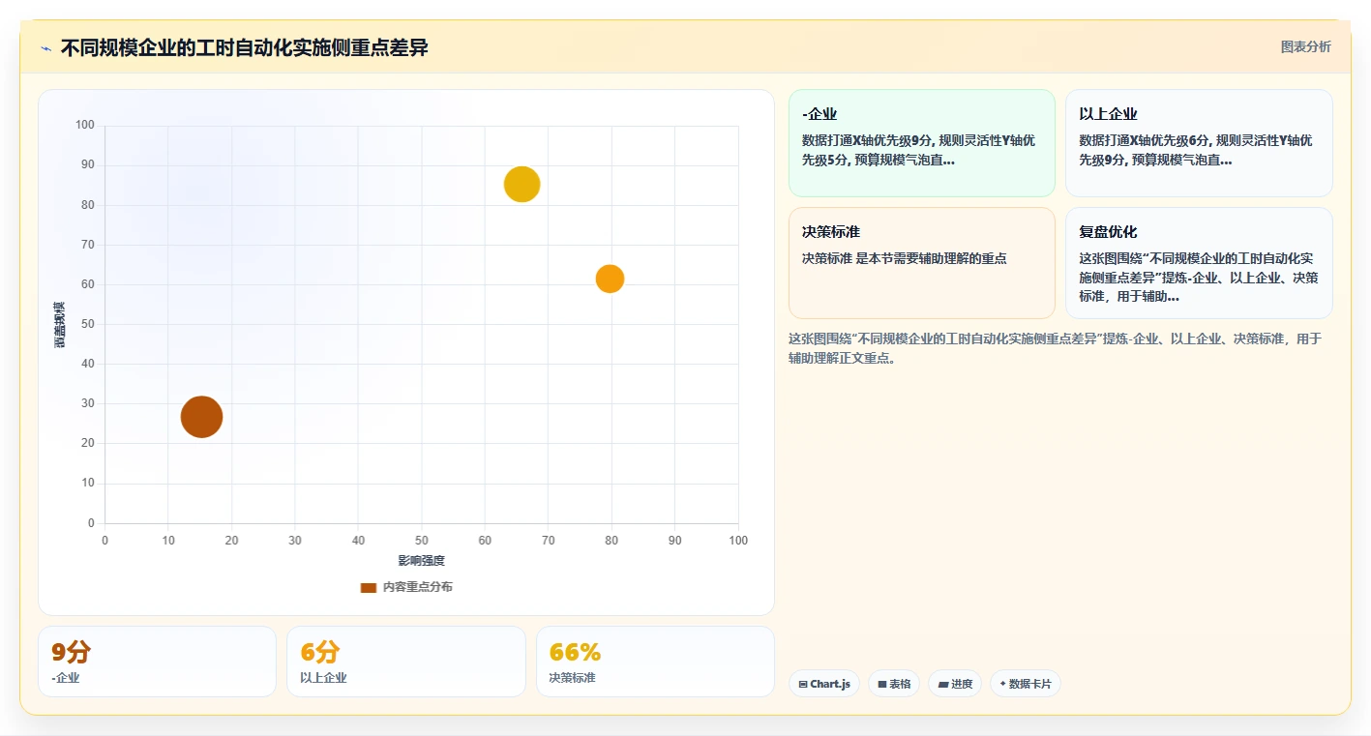Select the 66% 决策标准 stat card
Image resolution: width=1371 pixels, height=736 pixels.
pos(655,662)
